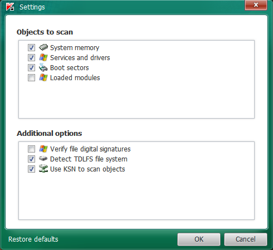Click the Services and drivers Windows-flag icon

(43, 57)
